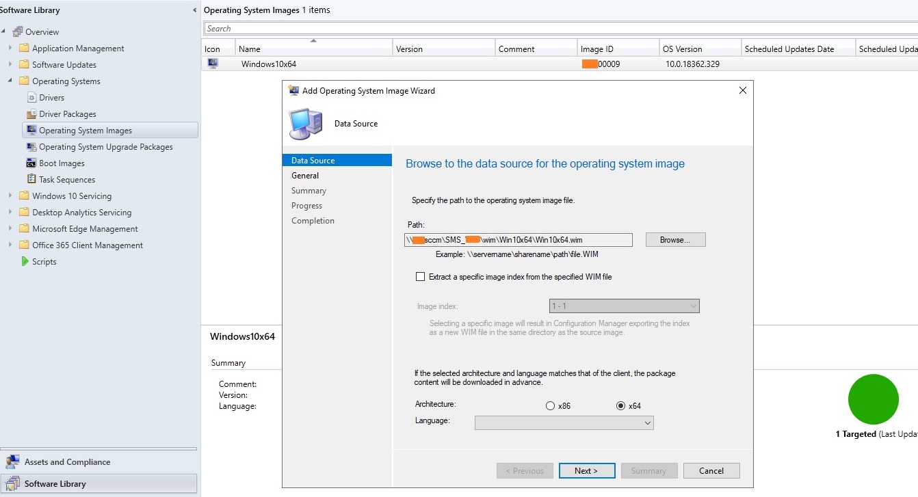The height and width of the screenshot is (497, 918).
Task: Click the Next > button
Action: (x=586, y=470)
